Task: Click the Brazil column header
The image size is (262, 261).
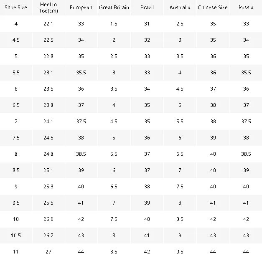Action: (x=147, y=8)
